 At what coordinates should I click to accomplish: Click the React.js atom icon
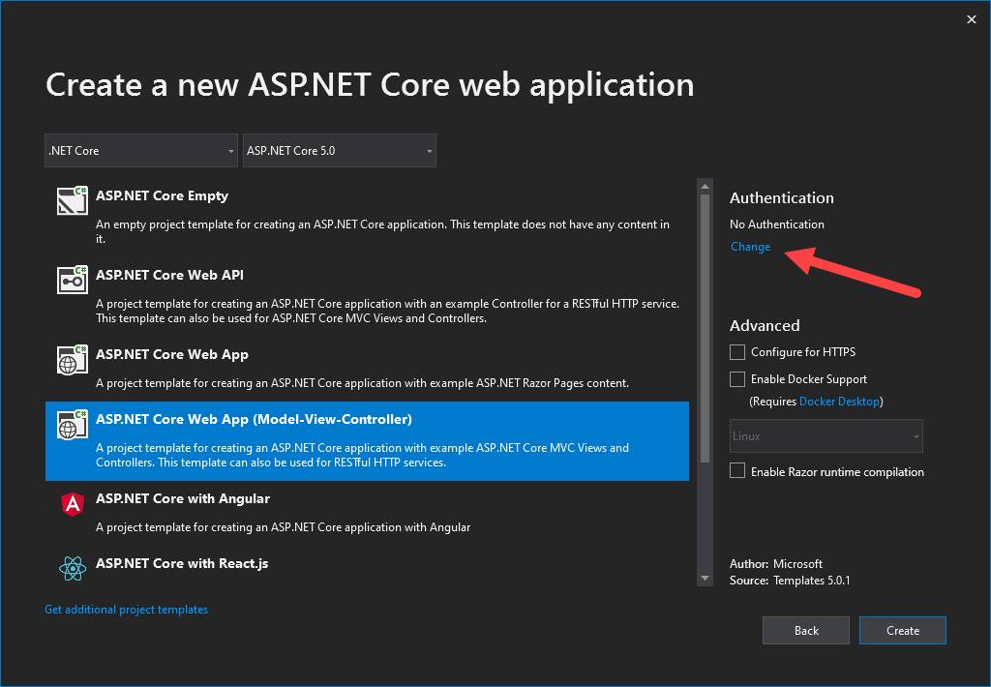tap(72, 568)
